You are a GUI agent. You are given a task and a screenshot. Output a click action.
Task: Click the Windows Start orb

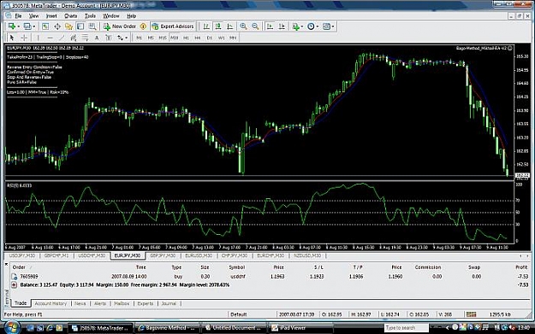point(11,328)
